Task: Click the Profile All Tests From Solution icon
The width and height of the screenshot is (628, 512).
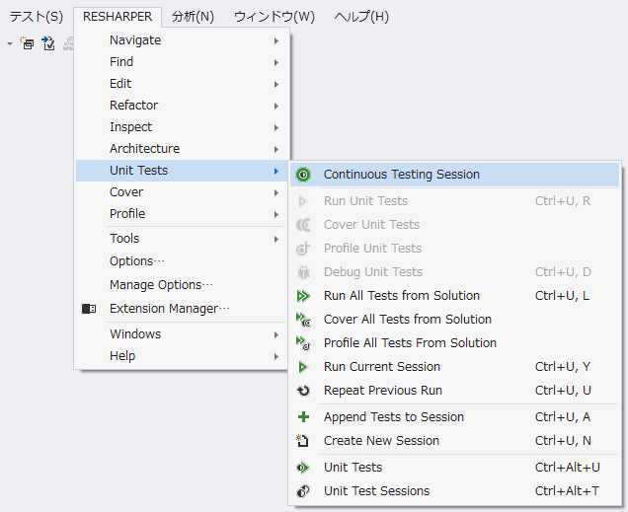Action: click(304, 343)
